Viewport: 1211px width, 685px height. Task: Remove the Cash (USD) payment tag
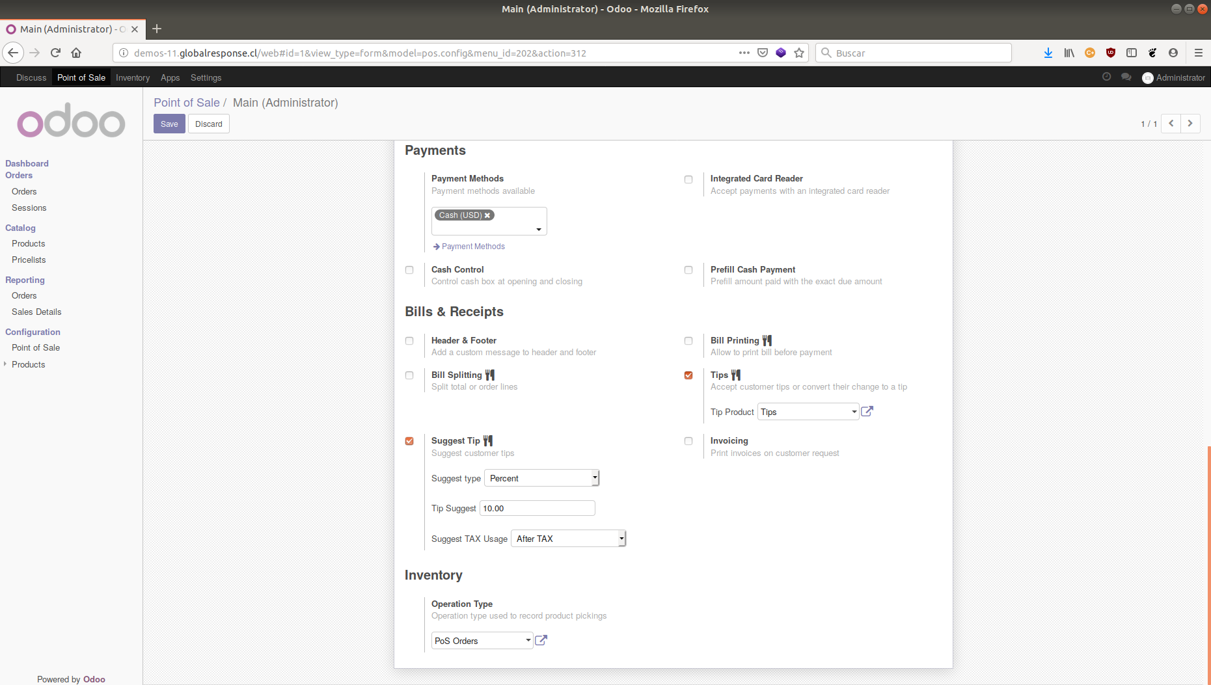point(487,215)
